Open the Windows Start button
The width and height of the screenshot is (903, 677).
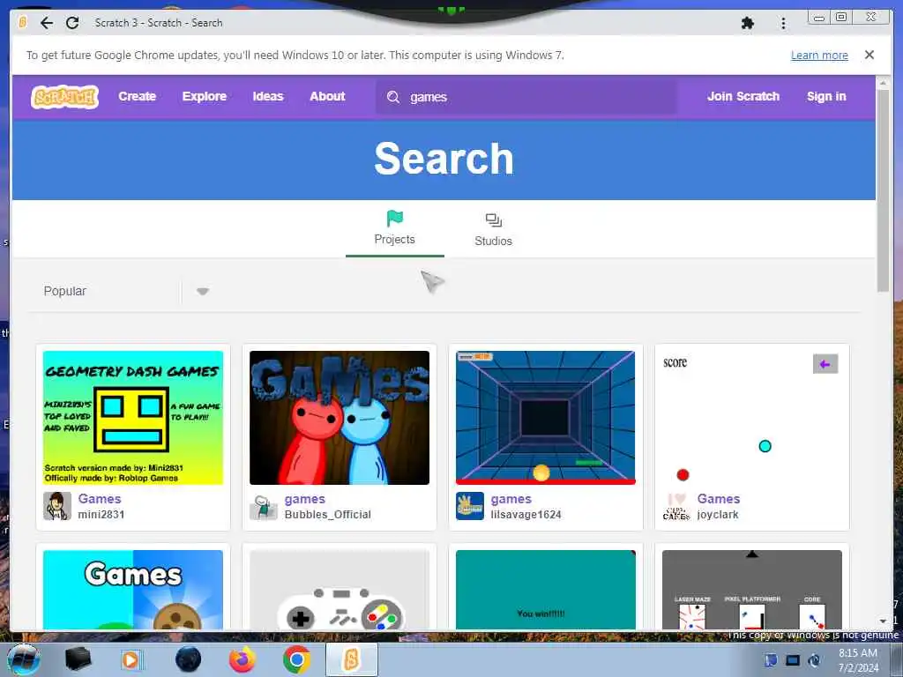coord(23,659)
